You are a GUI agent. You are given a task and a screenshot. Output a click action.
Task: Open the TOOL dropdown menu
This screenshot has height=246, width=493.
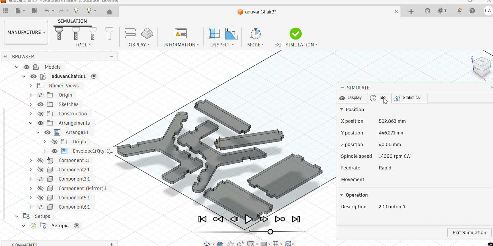tap(83, 45)
